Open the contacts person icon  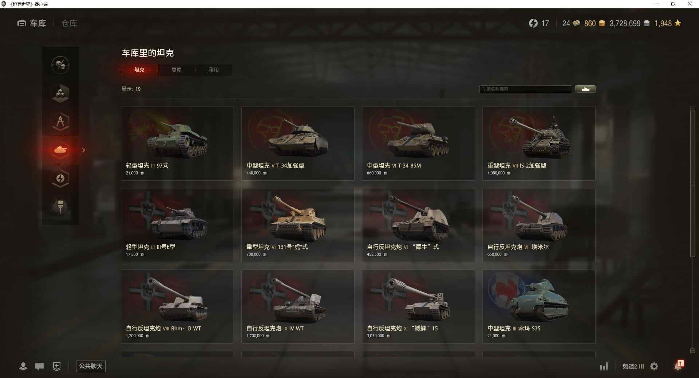coord(23,366)
